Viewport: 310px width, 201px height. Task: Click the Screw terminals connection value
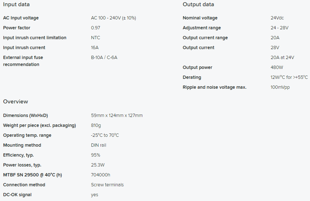(x=107, y=184)
